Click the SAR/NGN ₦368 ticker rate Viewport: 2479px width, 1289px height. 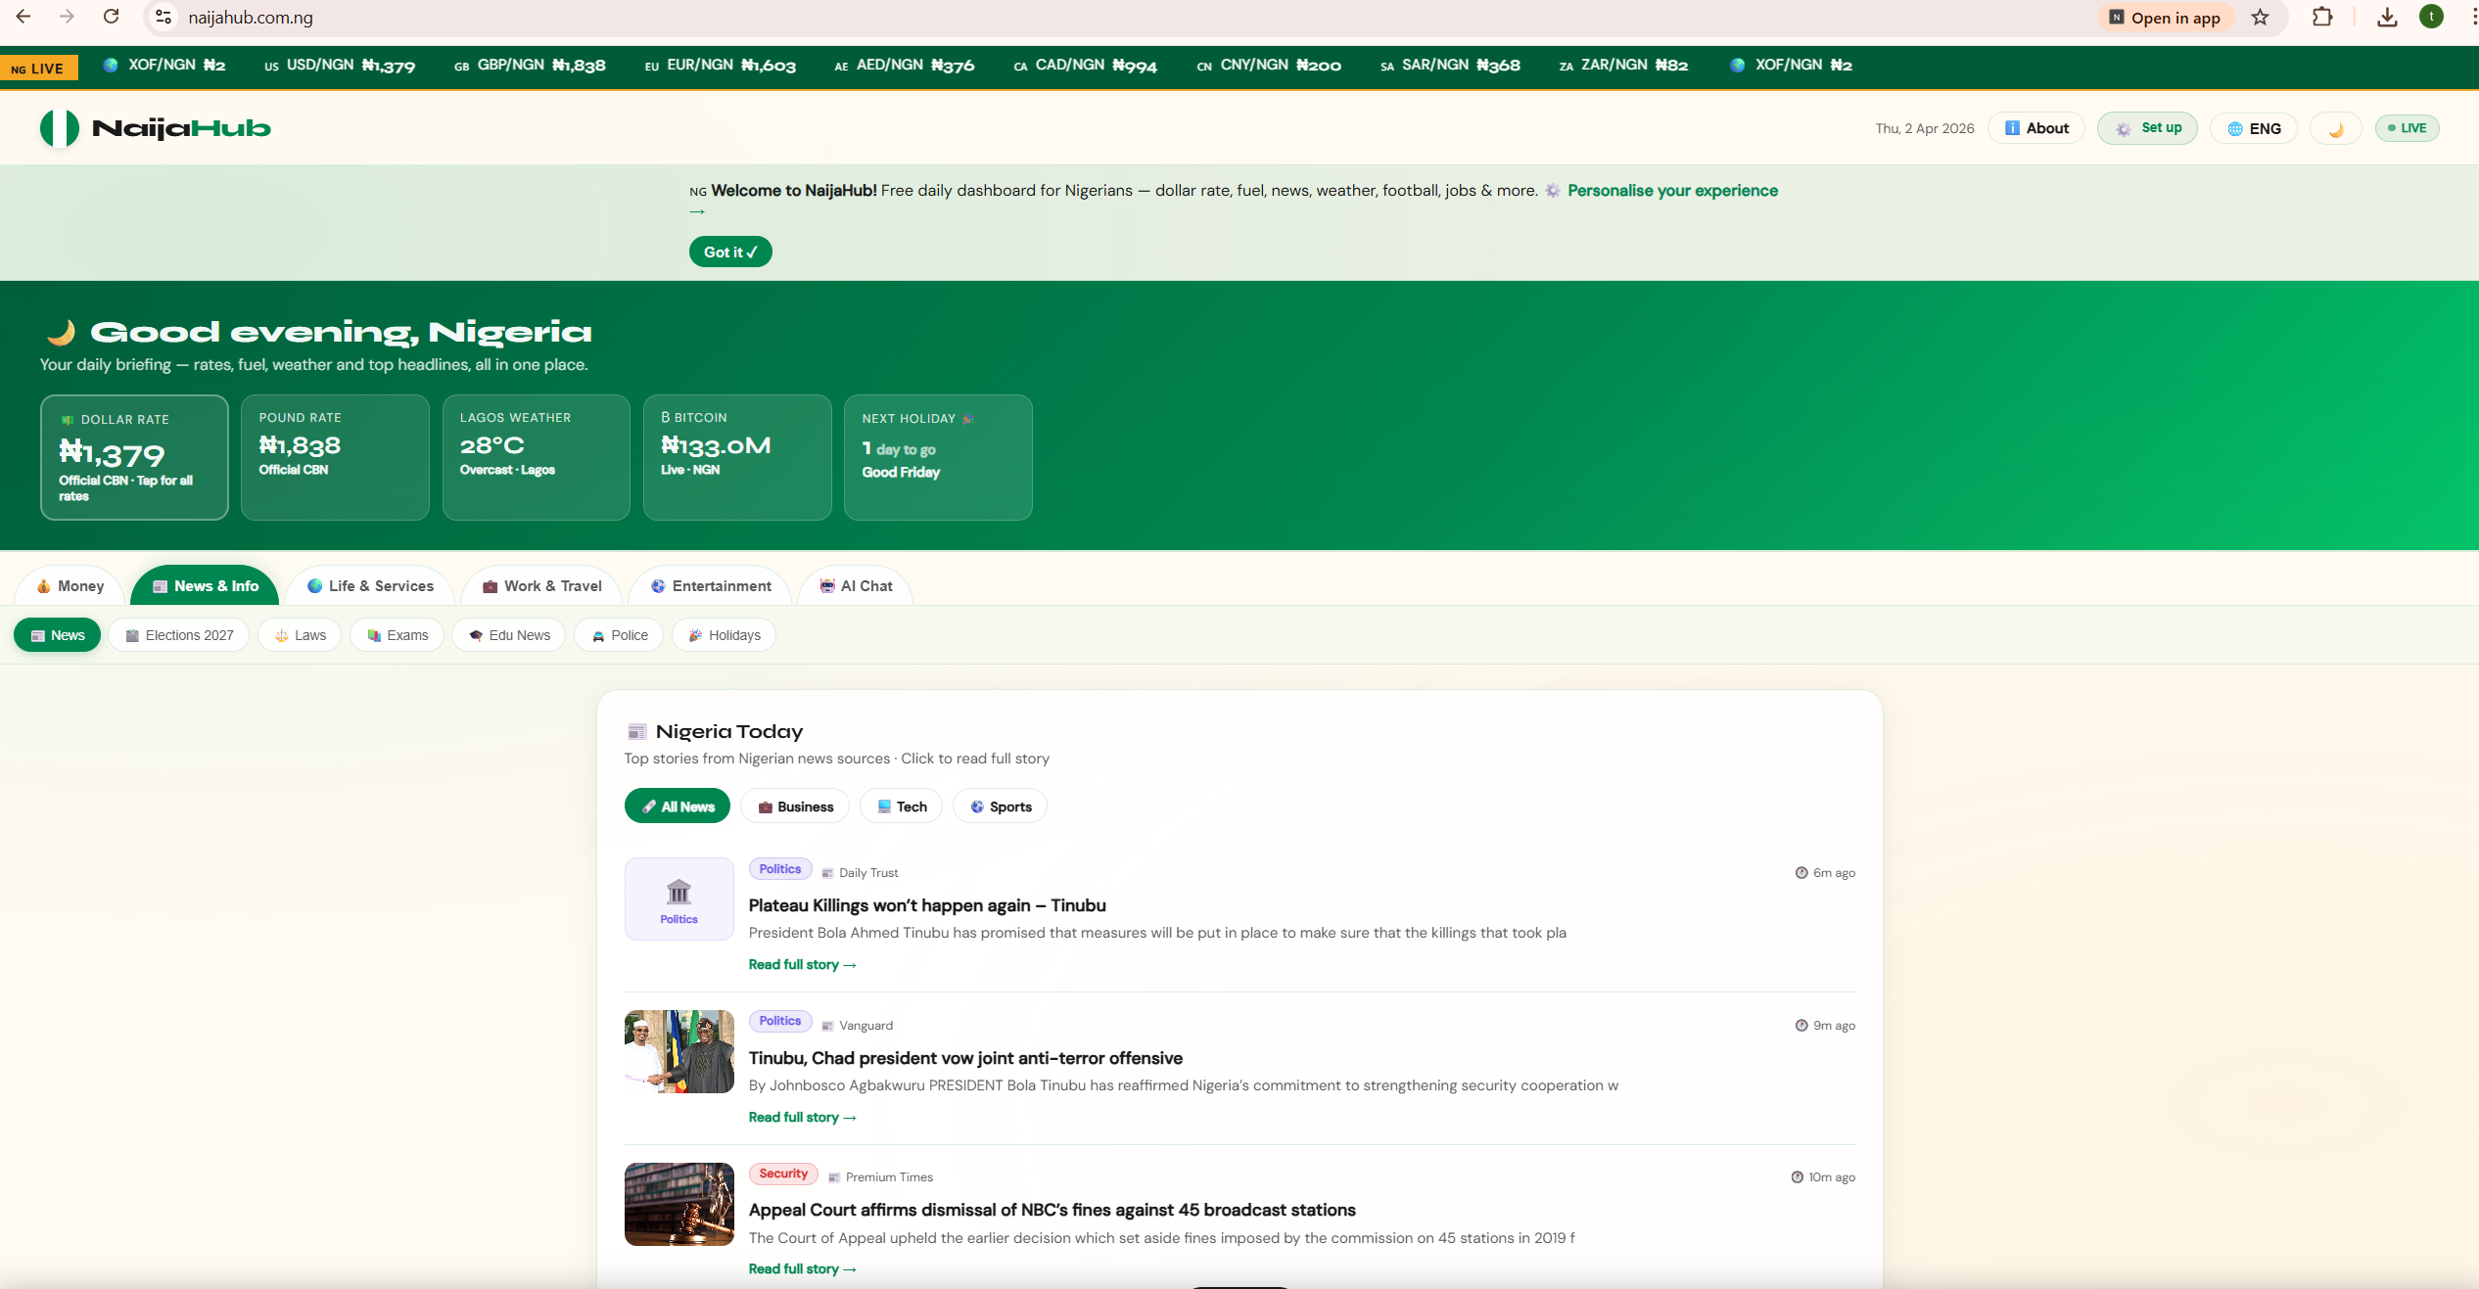[1450, 66]
